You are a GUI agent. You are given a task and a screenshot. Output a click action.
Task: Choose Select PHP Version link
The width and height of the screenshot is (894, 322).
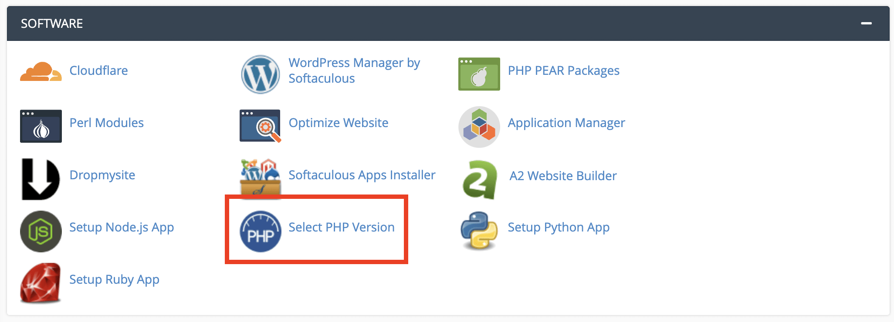(342, 227)
